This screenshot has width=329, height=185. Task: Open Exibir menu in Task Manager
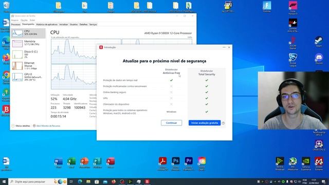pyautogui.click(x=32, y=20)
